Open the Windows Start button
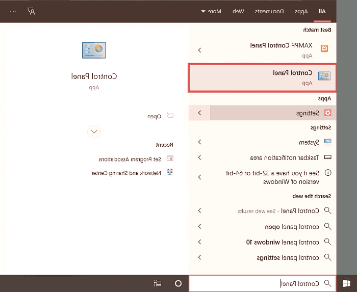 coord(347,283)
